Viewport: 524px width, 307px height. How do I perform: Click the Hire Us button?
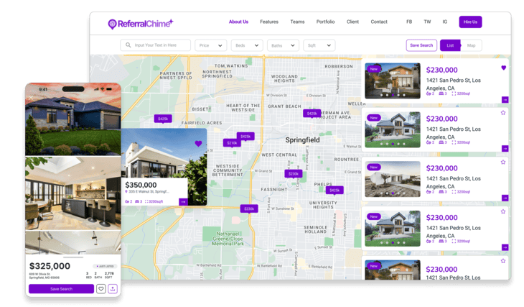tap(470, 22)
